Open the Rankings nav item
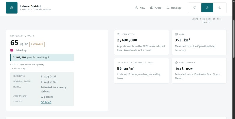The image size is (235, 119). coord(174,8)
